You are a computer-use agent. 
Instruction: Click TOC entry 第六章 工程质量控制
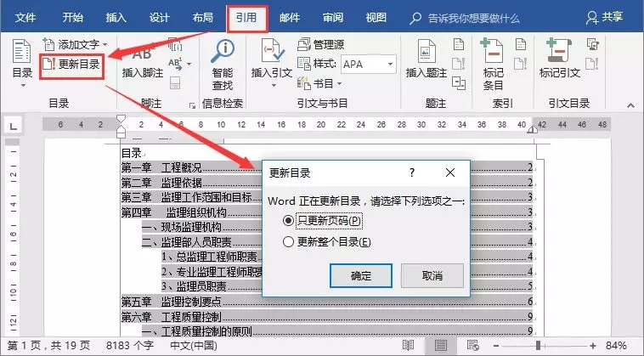coord(326,317)
